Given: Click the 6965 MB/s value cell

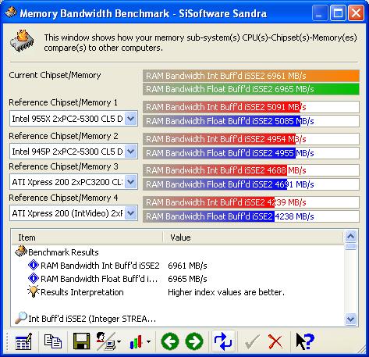Looking at the screenshot, I should click(187, 279).
